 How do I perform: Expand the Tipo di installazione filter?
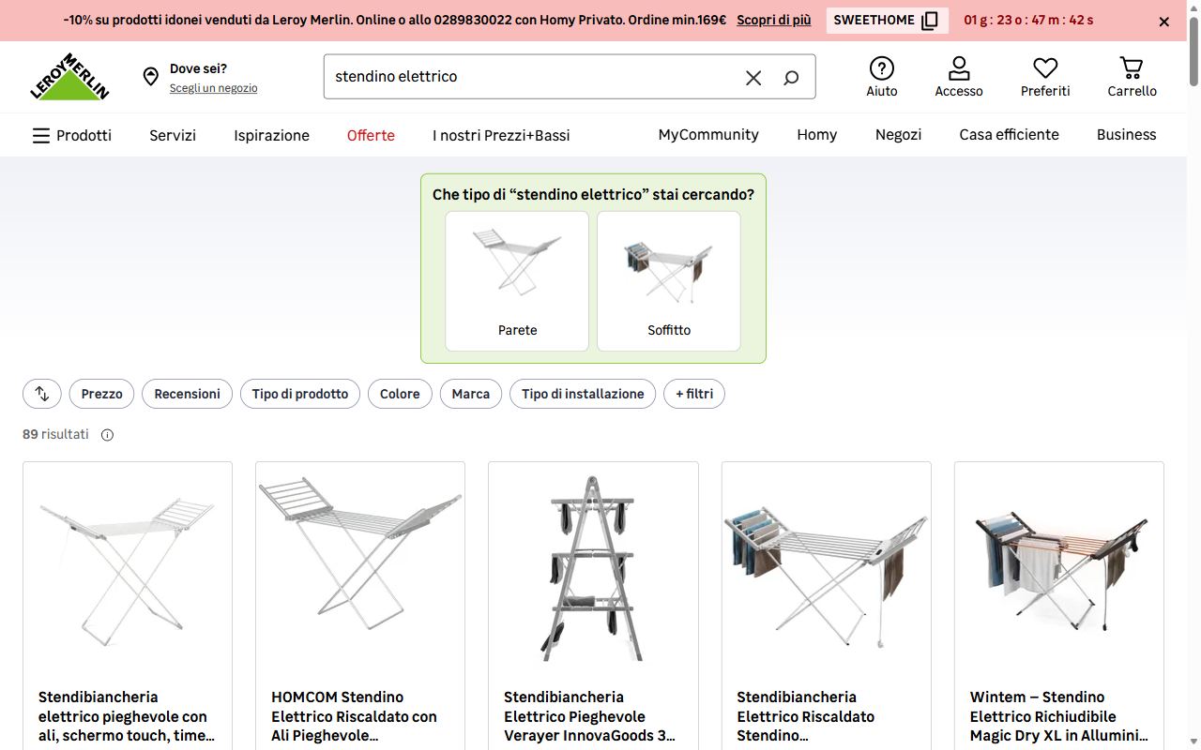pyautogui.click(x=583, y=394)
